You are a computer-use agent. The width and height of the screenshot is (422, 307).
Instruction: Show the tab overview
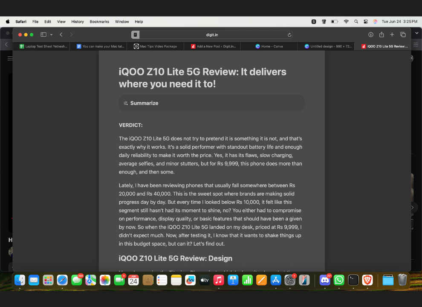tap(403, 35)
